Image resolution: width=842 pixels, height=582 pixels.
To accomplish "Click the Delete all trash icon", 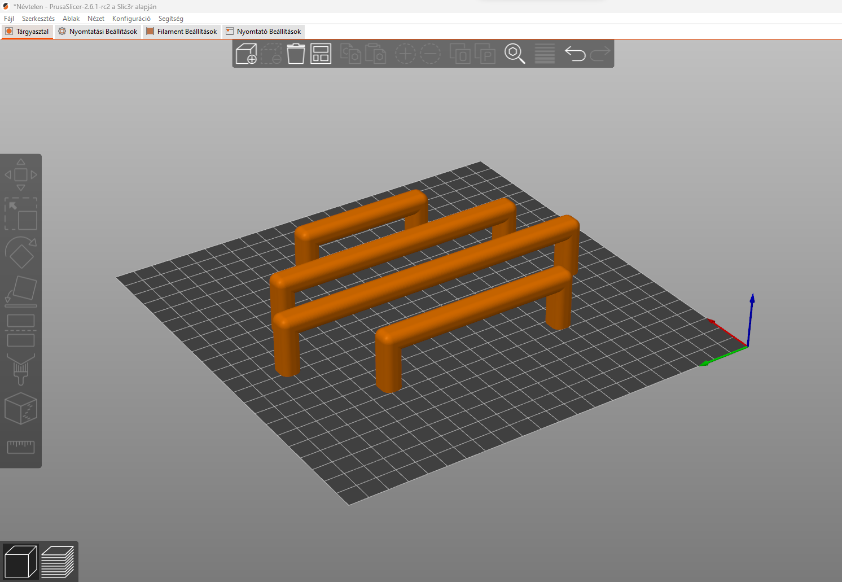I will tap(296, 54).
